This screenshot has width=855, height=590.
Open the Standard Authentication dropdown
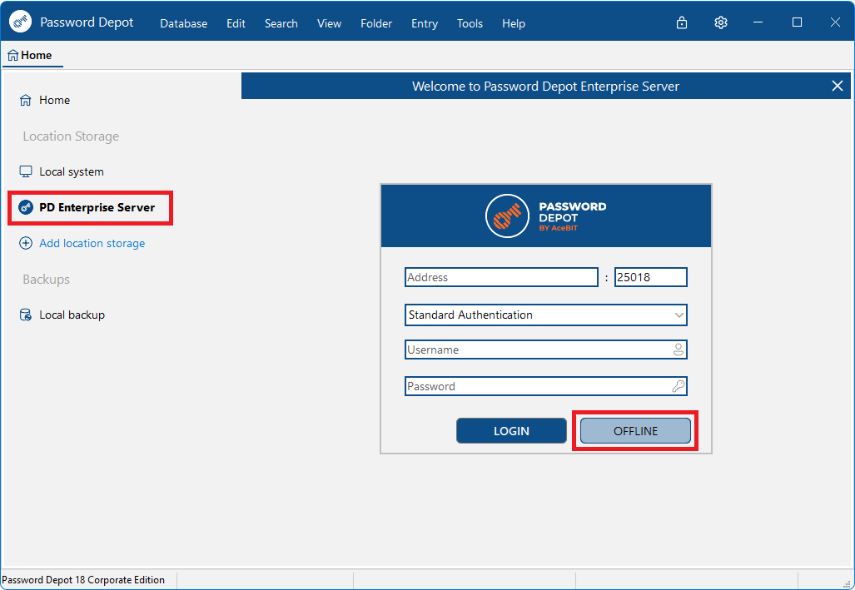click(546, 315)
